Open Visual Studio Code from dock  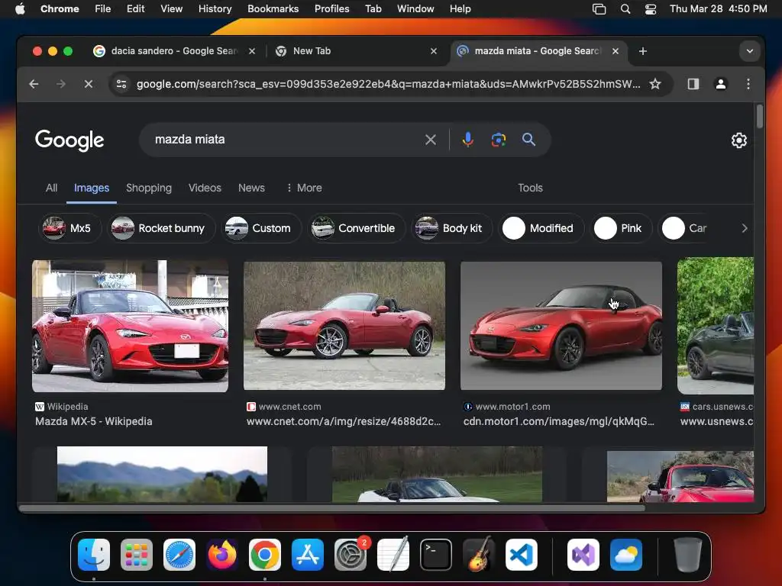click(521, 555)
